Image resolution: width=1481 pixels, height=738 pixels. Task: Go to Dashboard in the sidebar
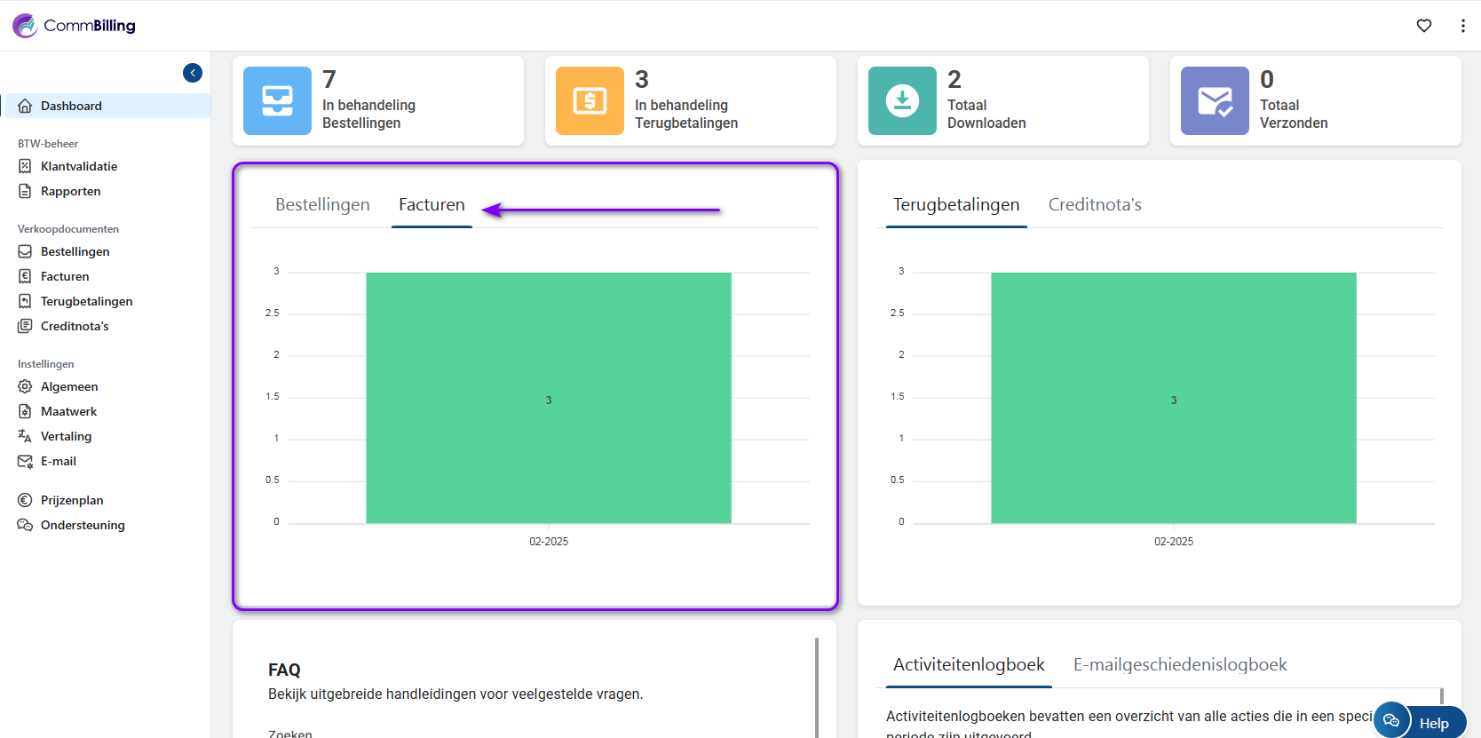coord(71,106)
